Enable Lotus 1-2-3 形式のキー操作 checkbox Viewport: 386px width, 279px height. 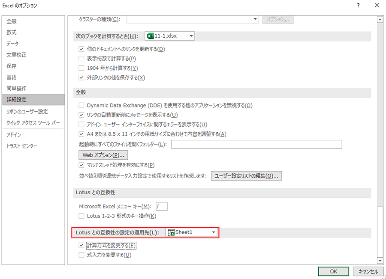[81, 216]
